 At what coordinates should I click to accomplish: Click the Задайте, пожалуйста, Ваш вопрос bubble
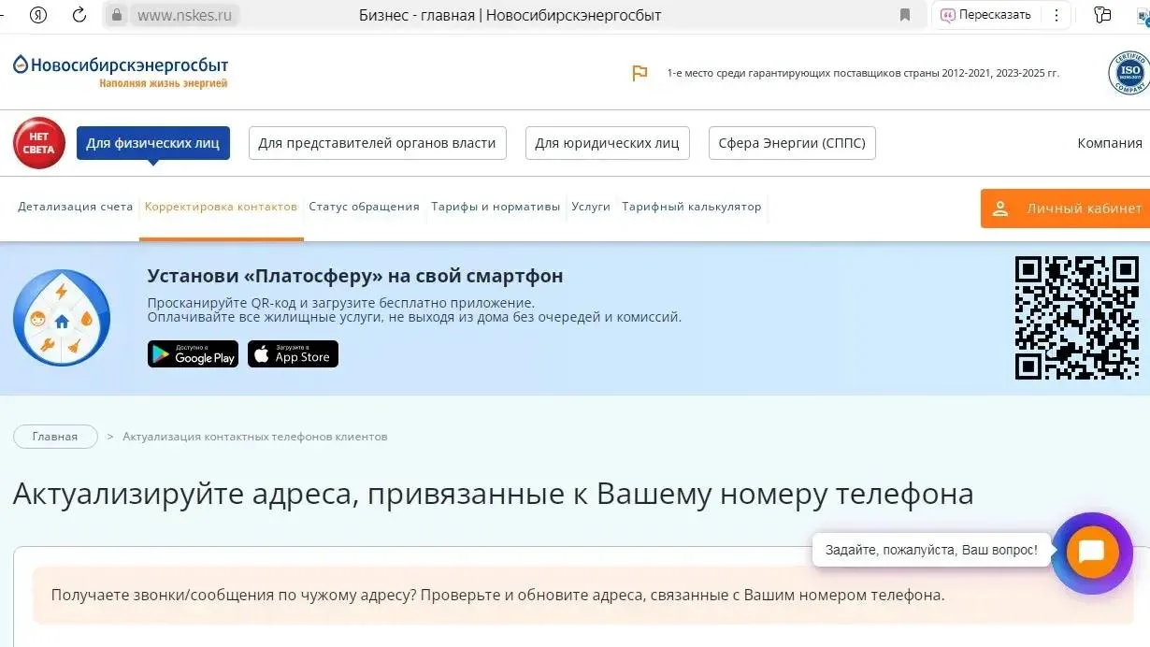click(931, 550)
